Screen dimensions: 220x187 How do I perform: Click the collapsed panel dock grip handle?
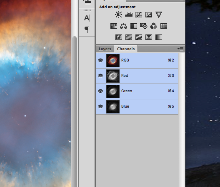pyautogui.click(x=87, y=10)
